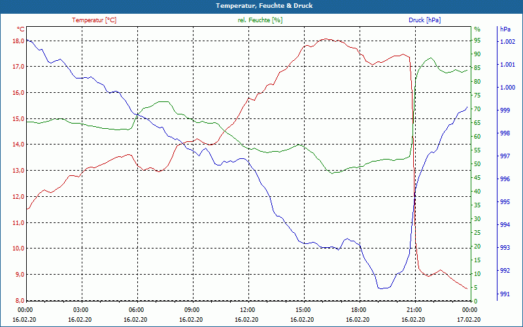Click the "30" humidity axis value
Screen dimensions: 523x327
click(477, 219)
